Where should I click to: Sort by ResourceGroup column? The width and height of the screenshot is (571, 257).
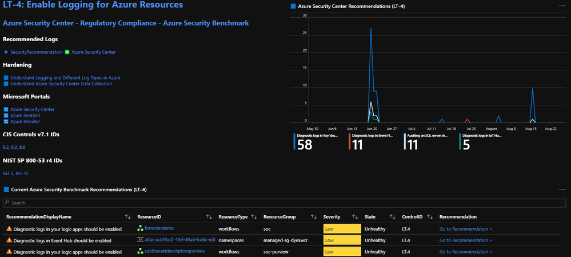(x=314, y=217)
